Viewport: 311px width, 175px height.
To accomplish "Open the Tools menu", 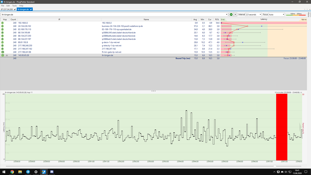I will [14, 6].
